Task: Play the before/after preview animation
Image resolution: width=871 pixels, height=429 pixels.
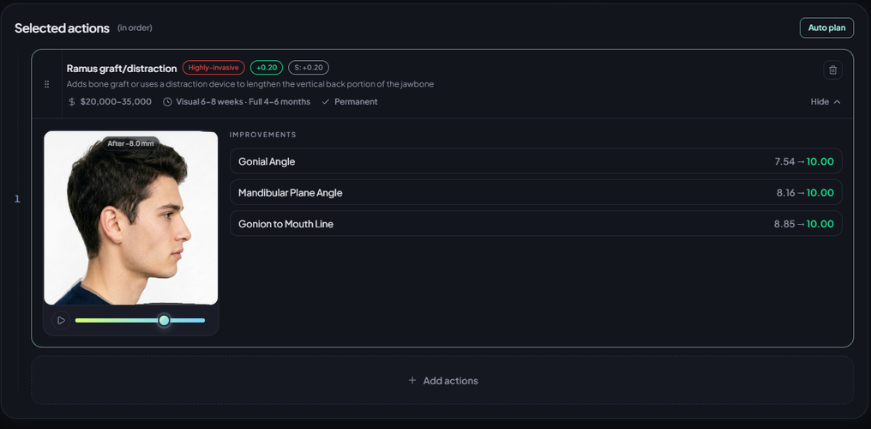Action: coord(61,321)
